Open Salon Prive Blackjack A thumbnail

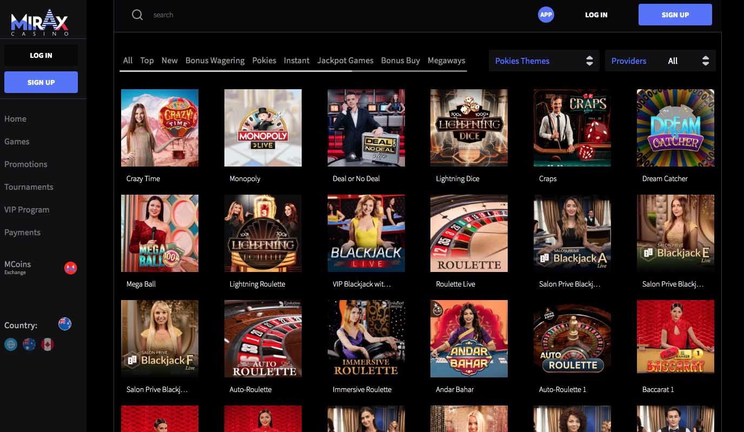[x=572, y=233]
